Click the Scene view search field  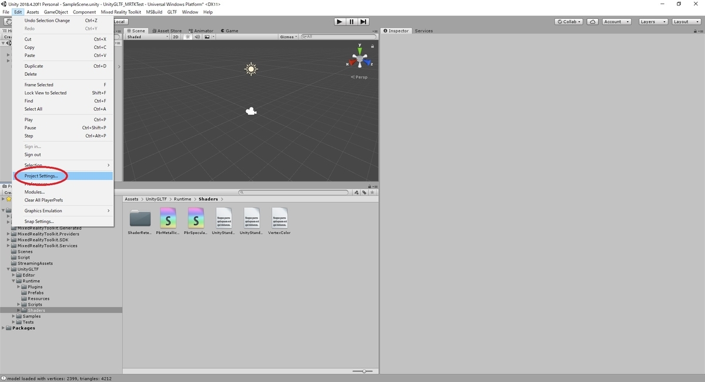click(x=337, y=36)
